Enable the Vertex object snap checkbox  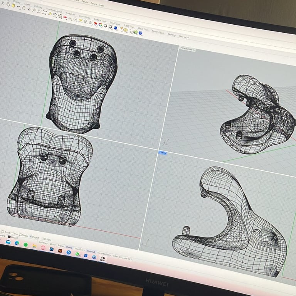(20, 235)
